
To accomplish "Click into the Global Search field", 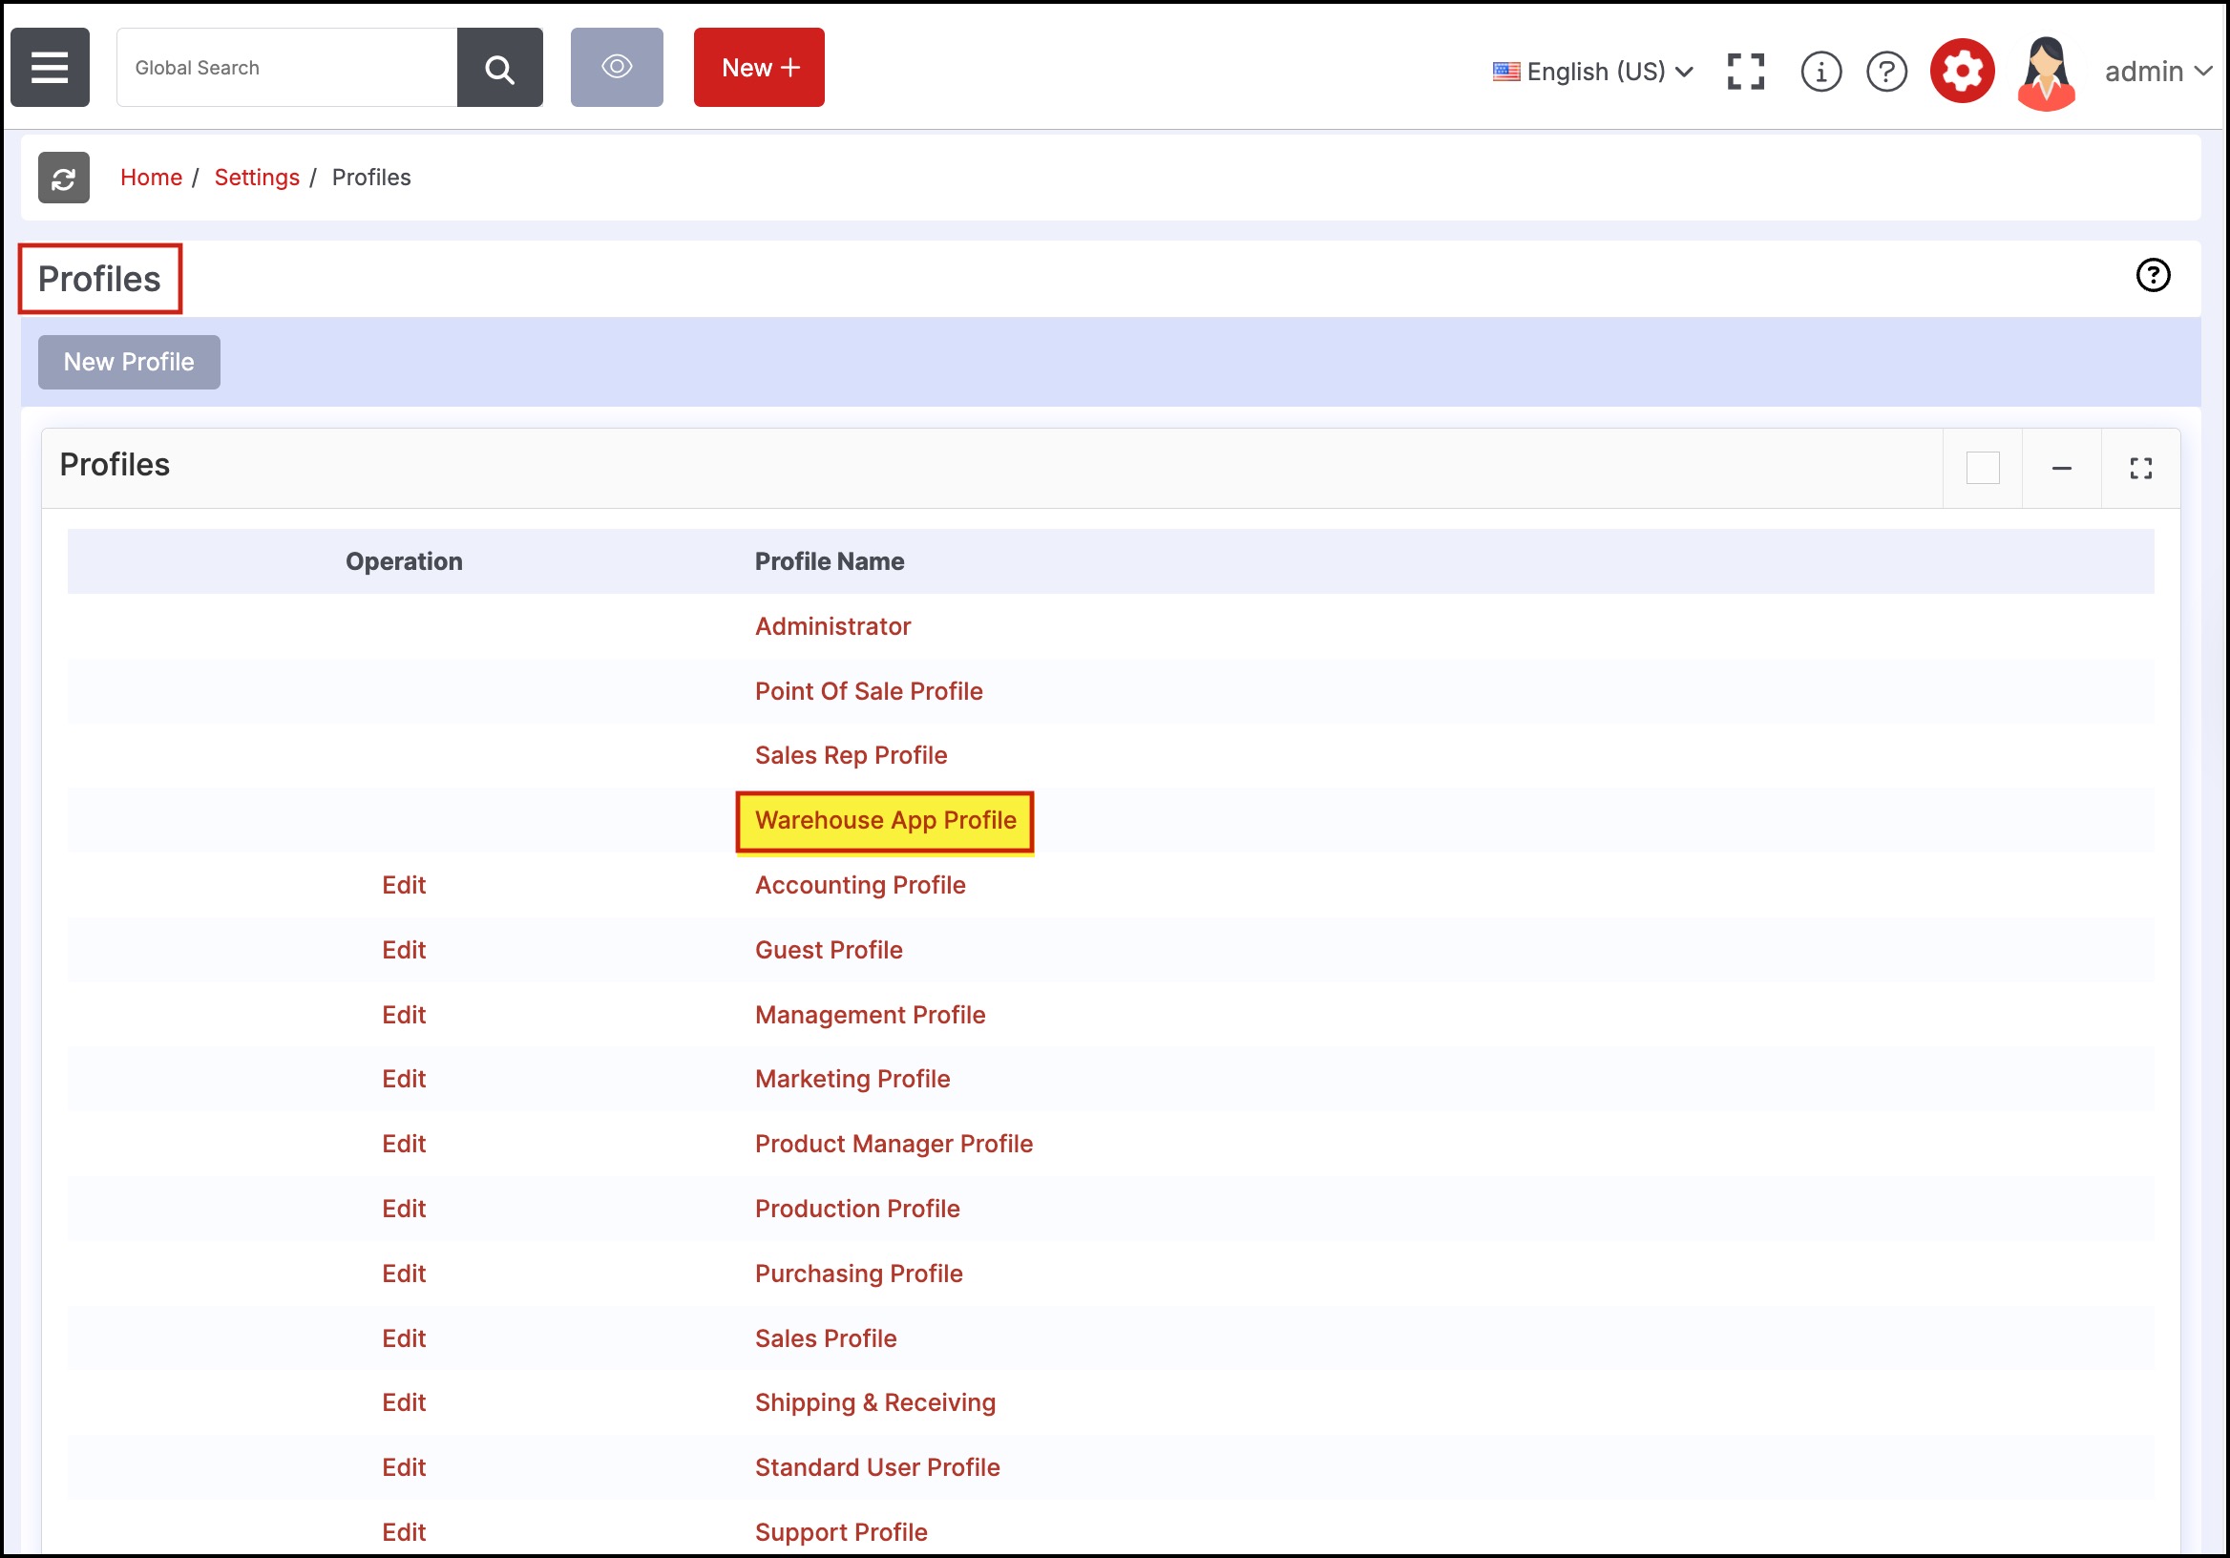I will point(286,67).
